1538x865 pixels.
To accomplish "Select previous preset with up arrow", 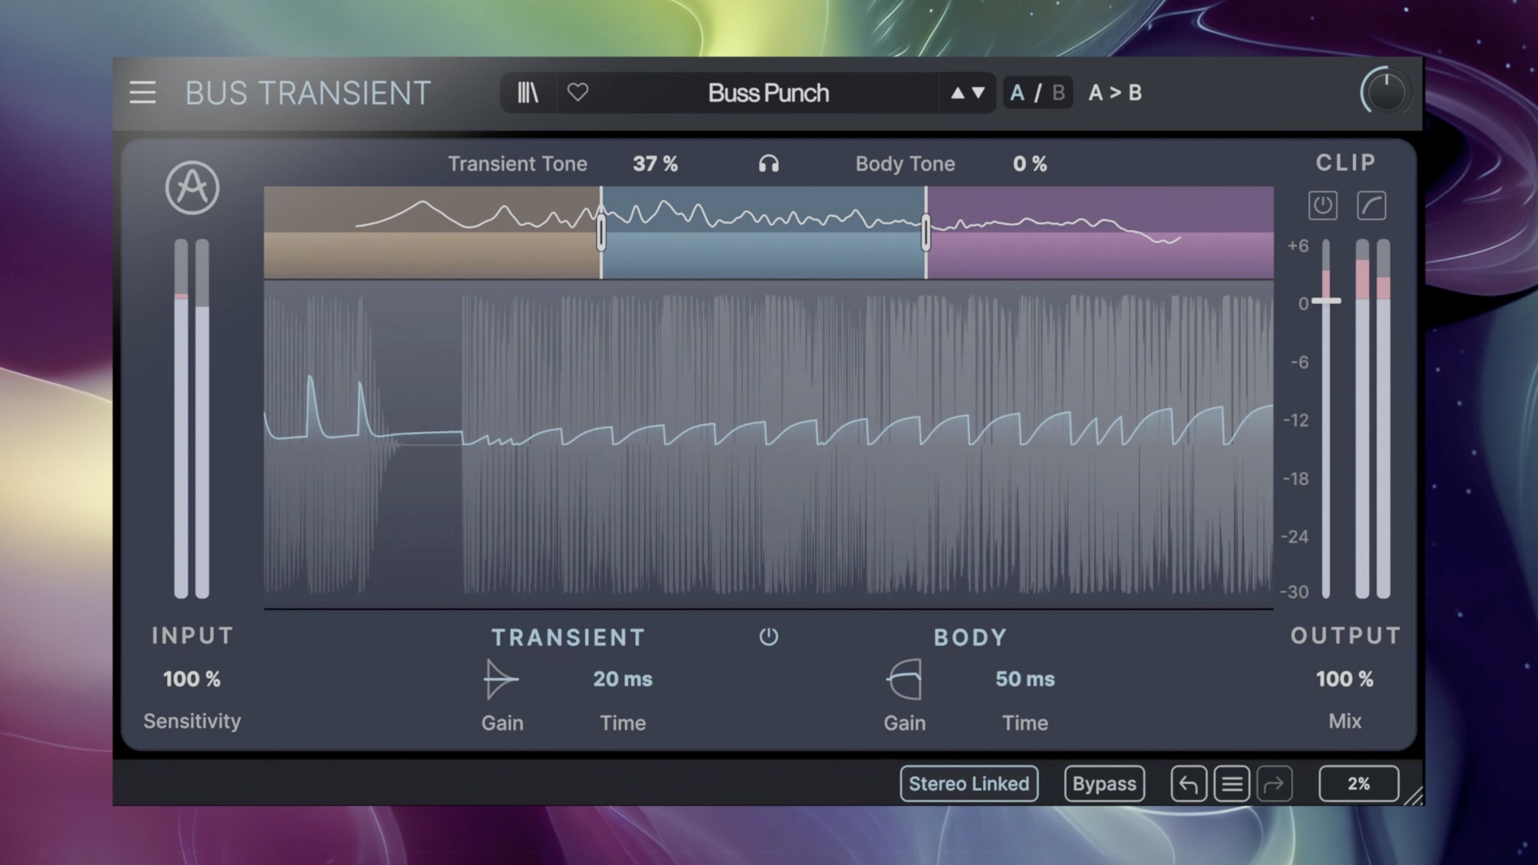I will [x=957, y=93].
